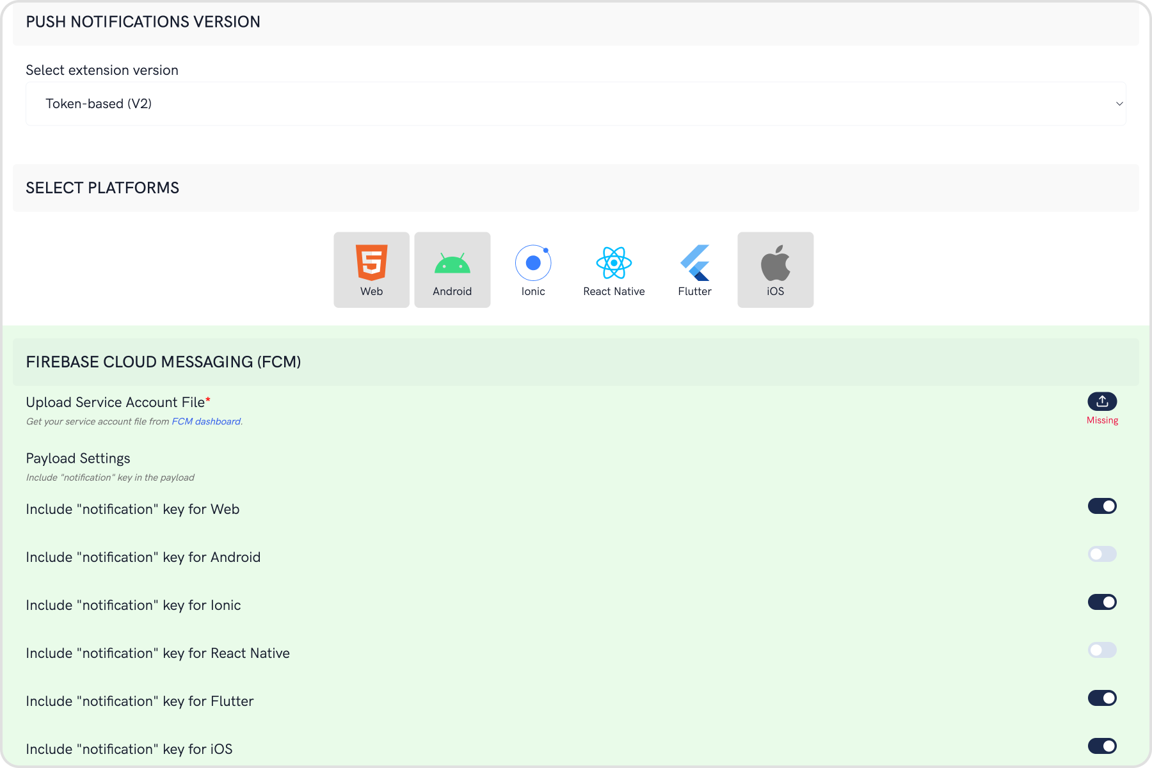Turn off notification key toggle for Ionic
The height and width of the screenshot is (768, 1152).
[x=1102, y=602]
